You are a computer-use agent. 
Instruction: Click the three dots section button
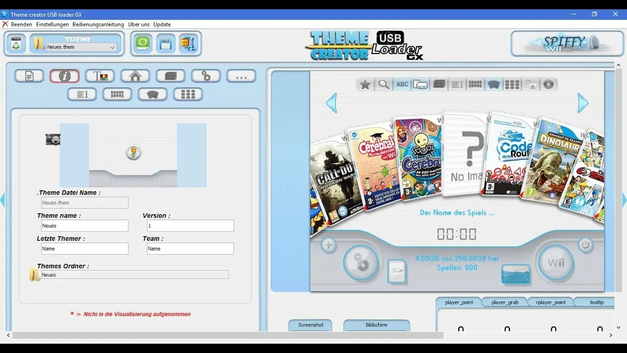241,76
